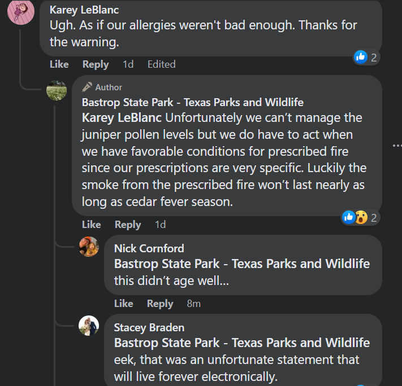The image size is (402, 386).
Task: Open Nick Cornford's profile name link
Action: coord(149,249)
